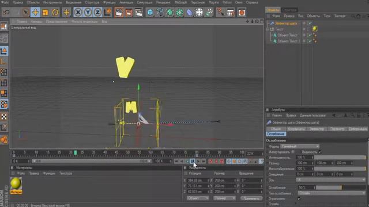369x207 pixels.
Task: Toggle the Z axis lock
Action: click(97, 12)
